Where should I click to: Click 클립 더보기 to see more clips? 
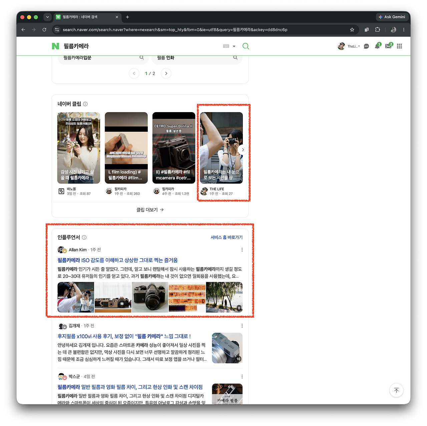[x=150, y=210]
